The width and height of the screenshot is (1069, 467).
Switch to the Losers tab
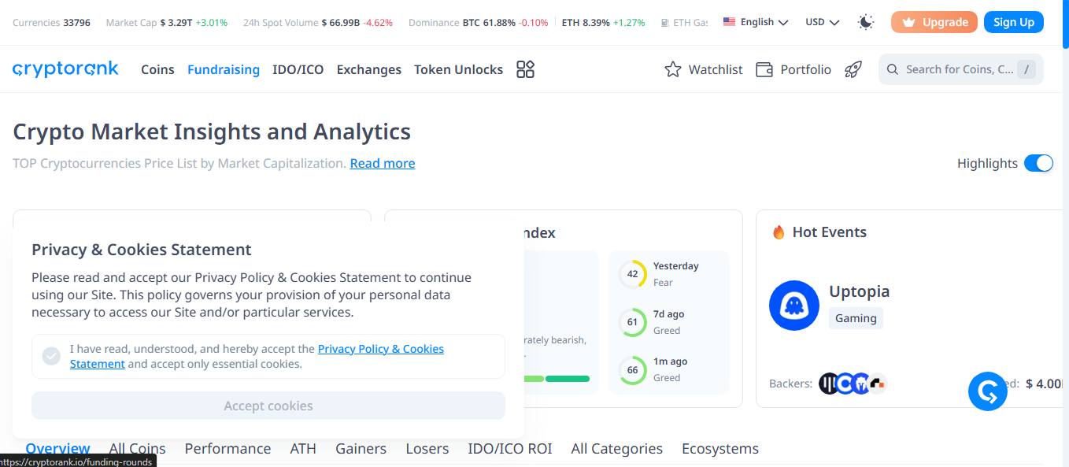(427, 449)
